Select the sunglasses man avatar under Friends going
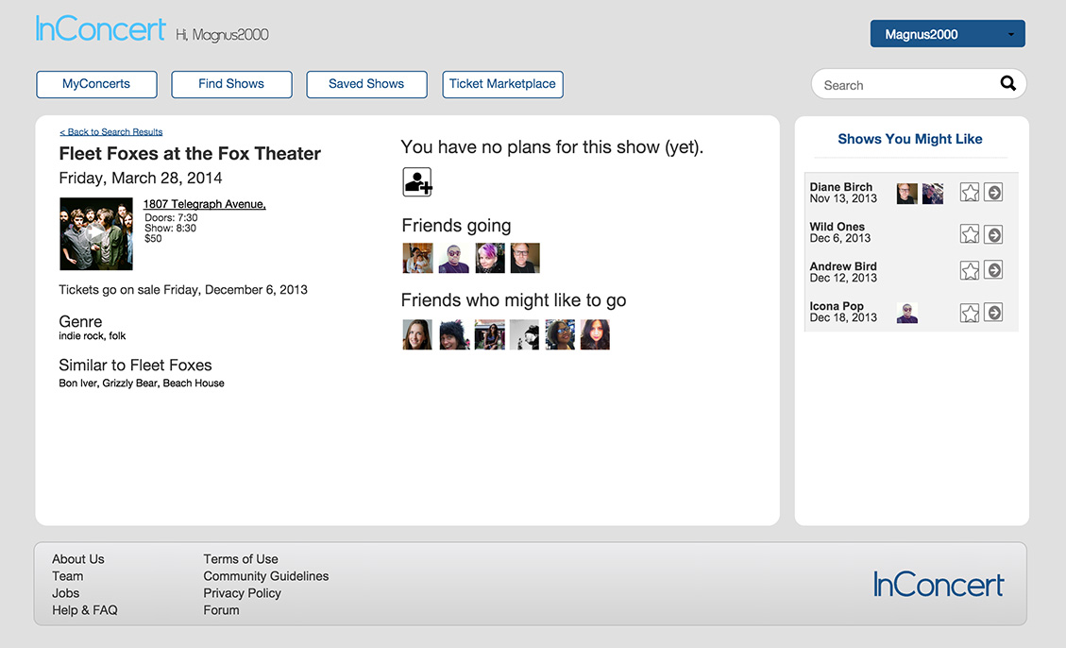The height and width of the screenshot is (648, 1066). pyautogui.click(x=453, y=259)
